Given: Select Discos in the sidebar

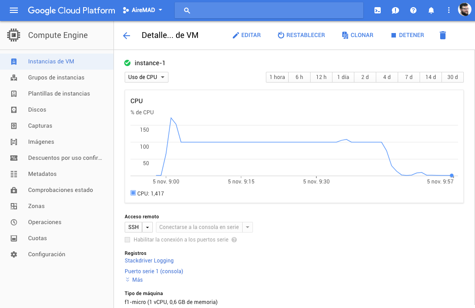Looking at the screenshot, I should click(x=37, y=110).
